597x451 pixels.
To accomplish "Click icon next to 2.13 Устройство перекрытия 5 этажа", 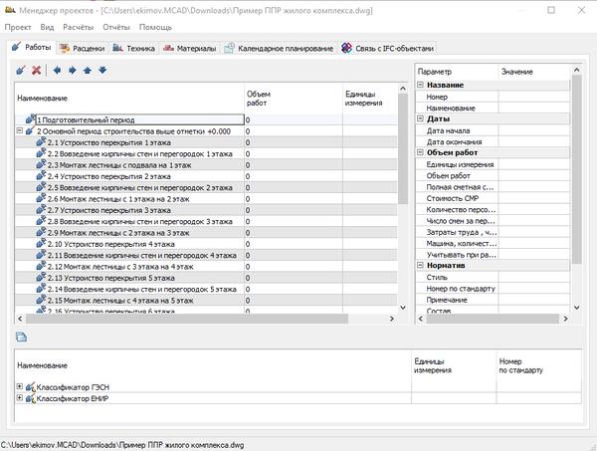I will tap(41, 278).
